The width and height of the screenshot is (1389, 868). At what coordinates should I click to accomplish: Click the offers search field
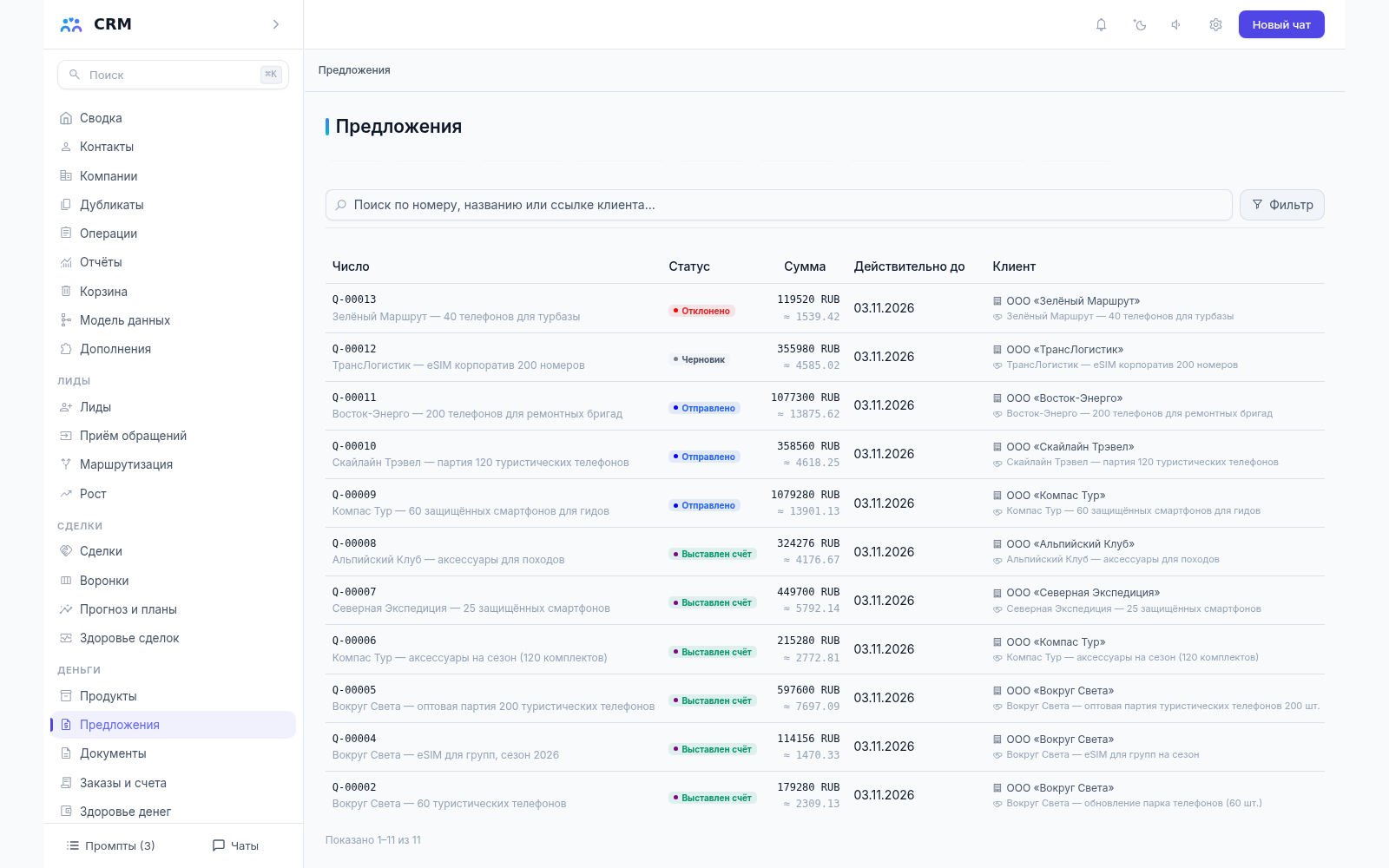point(779,205)
